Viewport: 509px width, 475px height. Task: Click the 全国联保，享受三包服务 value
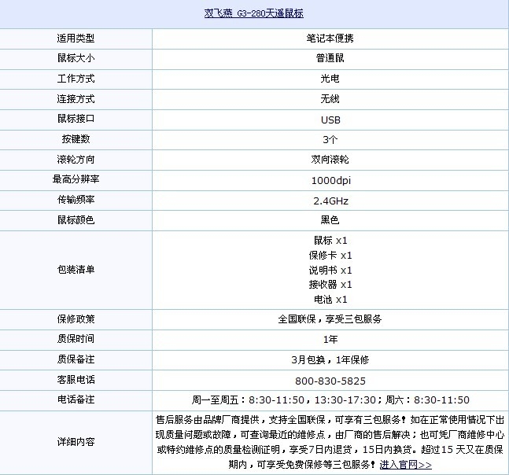[x=330, y=319]
